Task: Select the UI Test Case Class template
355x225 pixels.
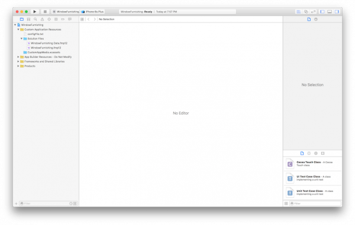Action: [312, 178]
